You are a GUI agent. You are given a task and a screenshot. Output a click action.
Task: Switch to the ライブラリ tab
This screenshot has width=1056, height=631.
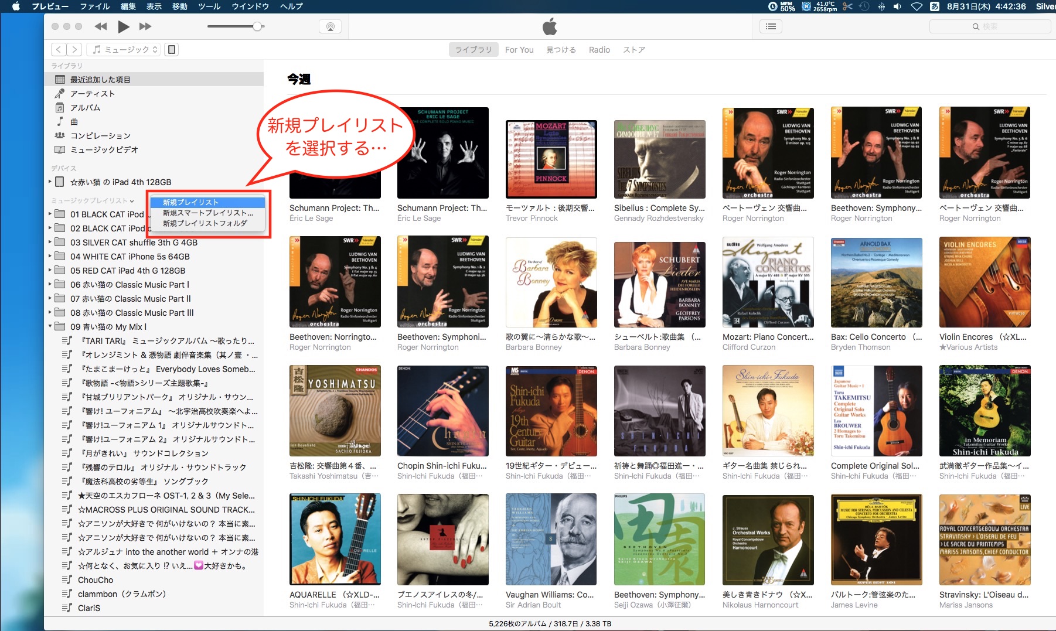tap(474, 50)
